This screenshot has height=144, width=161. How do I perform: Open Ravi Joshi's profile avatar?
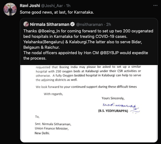(x=10, y=9)
